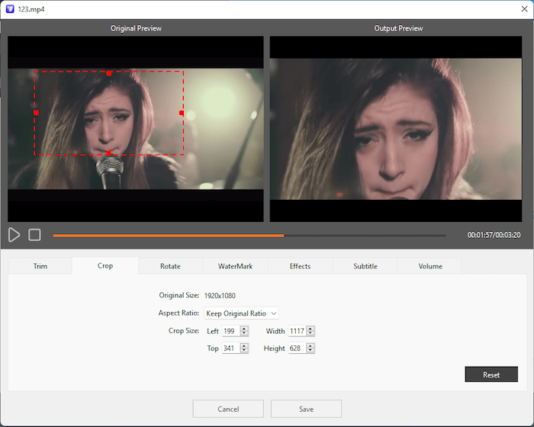Click the unplayed part of the timeline
The width and height of the screenshot is (534, 427).
pyautogui.click(x=365, y=236)
